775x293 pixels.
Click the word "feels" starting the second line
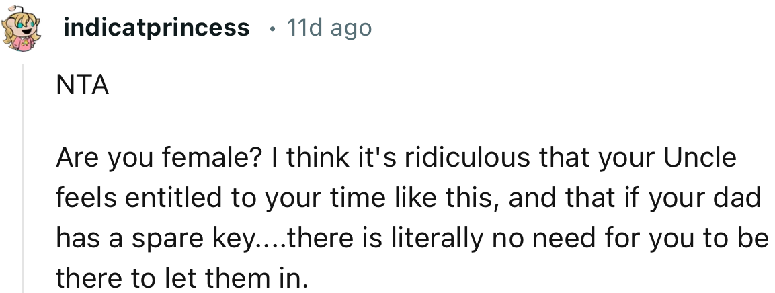click(84, 198)
